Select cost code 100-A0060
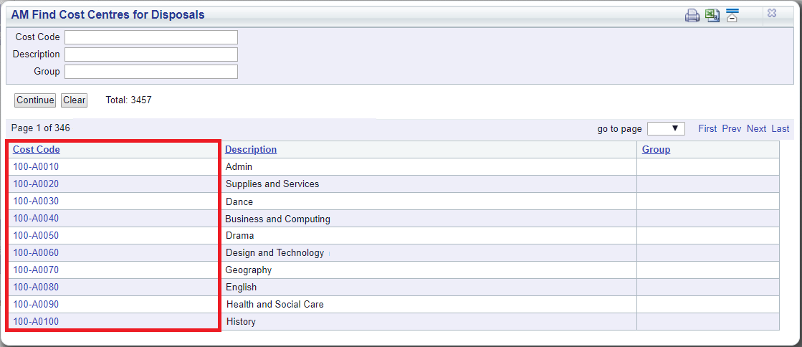This screenshot has height=347, width=802. point(36,252)
